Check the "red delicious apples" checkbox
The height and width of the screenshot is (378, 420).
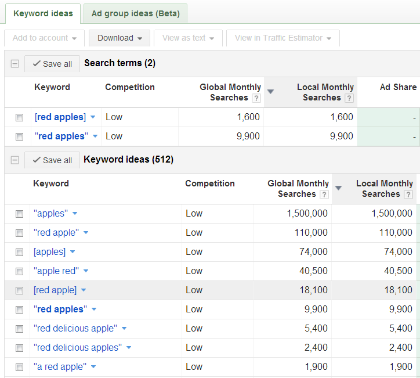(19, 348)
